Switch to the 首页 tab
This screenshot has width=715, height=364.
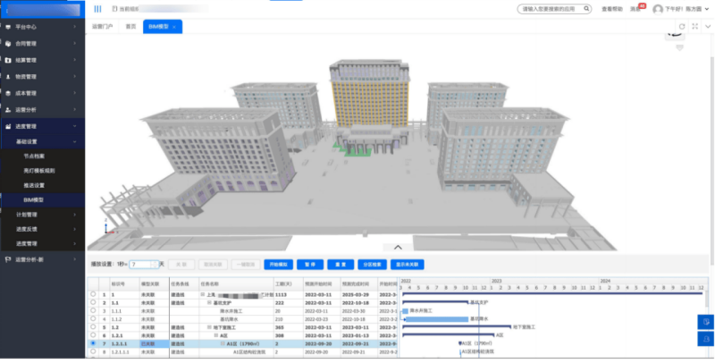(131, 27)
